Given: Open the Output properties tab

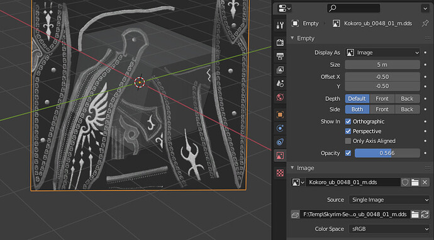Looking at the screenshot, I should pyautogui.click(x=280, y=56).
